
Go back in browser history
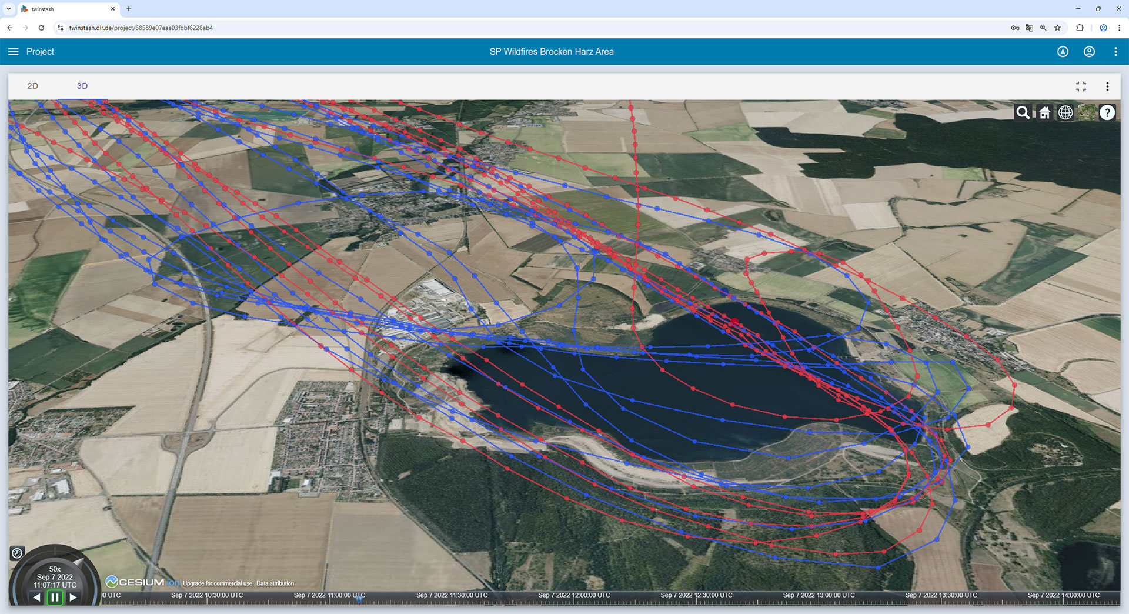(x=9, y=28)
